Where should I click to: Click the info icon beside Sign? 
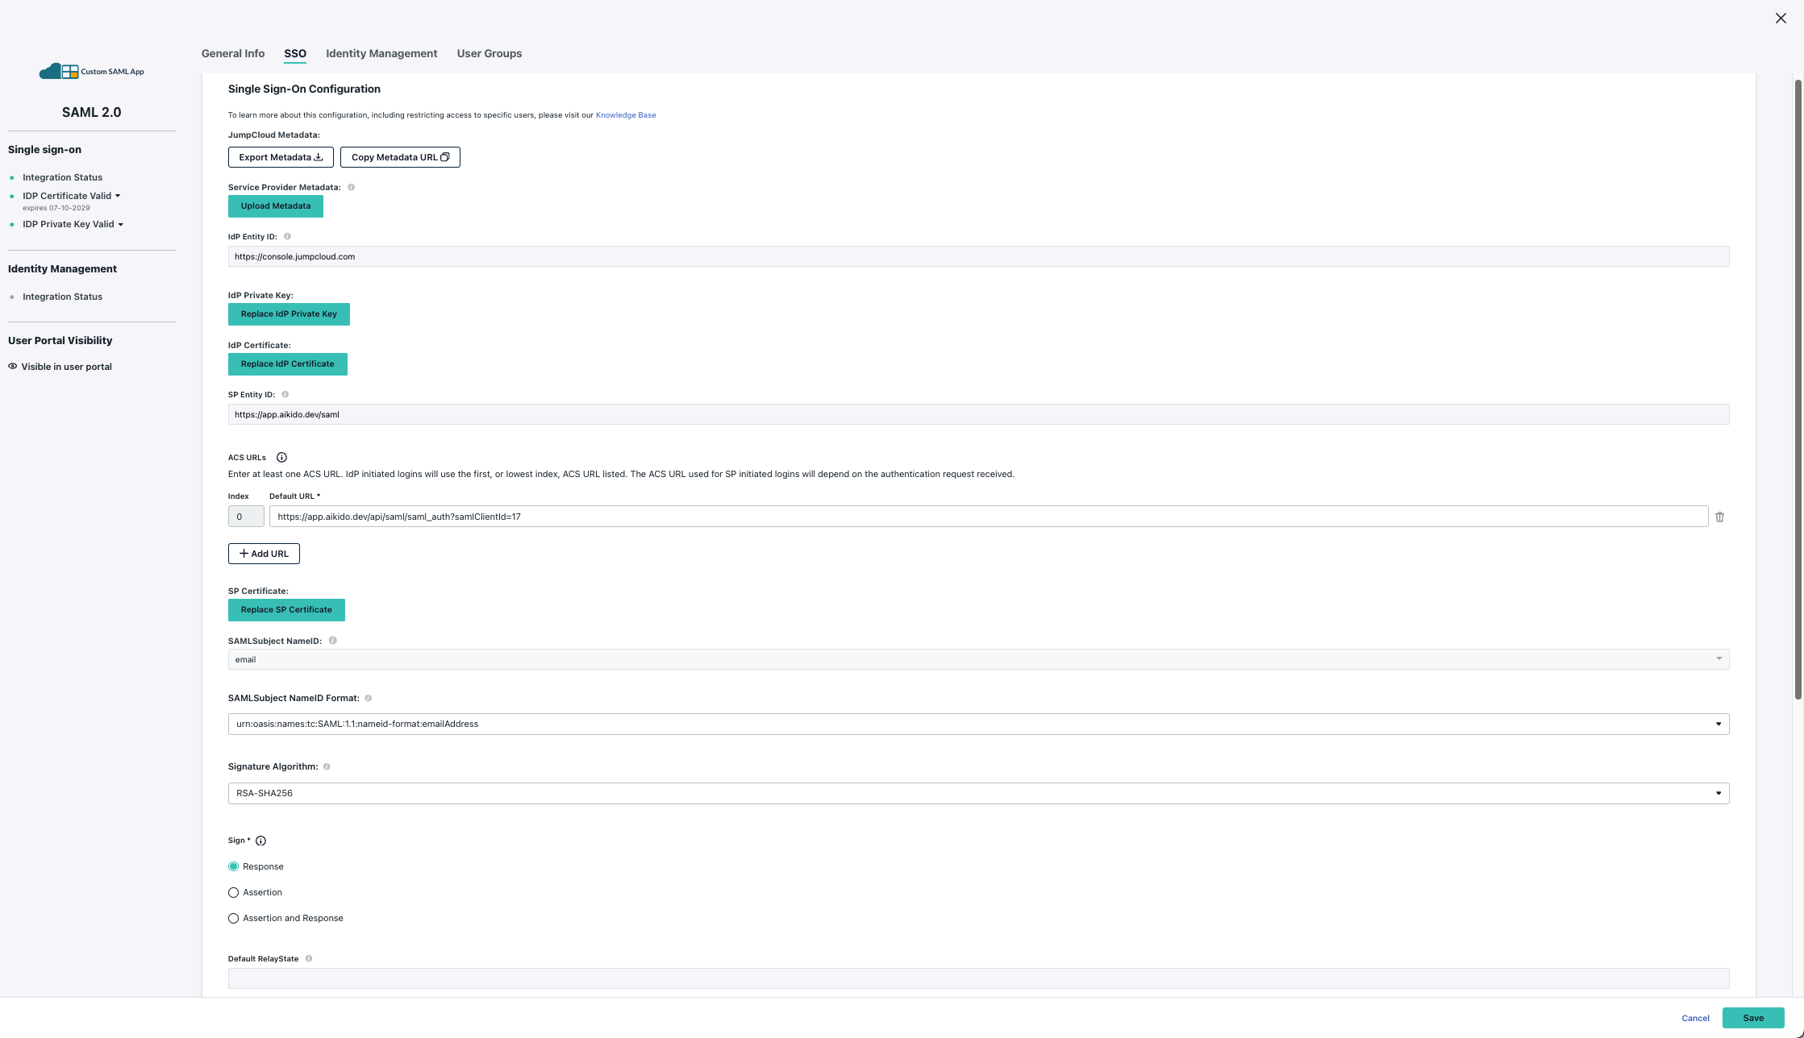click(x=260, y=841)
